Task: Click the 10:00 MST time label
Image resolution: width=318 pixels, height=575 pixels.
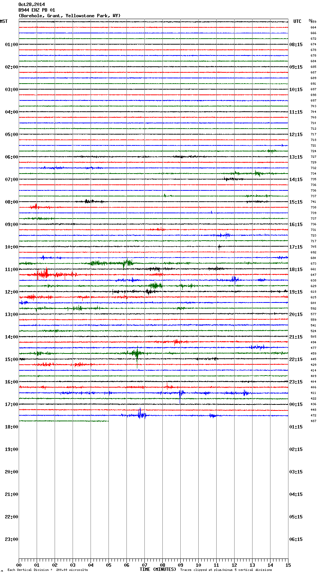Action: pos(12,247)
